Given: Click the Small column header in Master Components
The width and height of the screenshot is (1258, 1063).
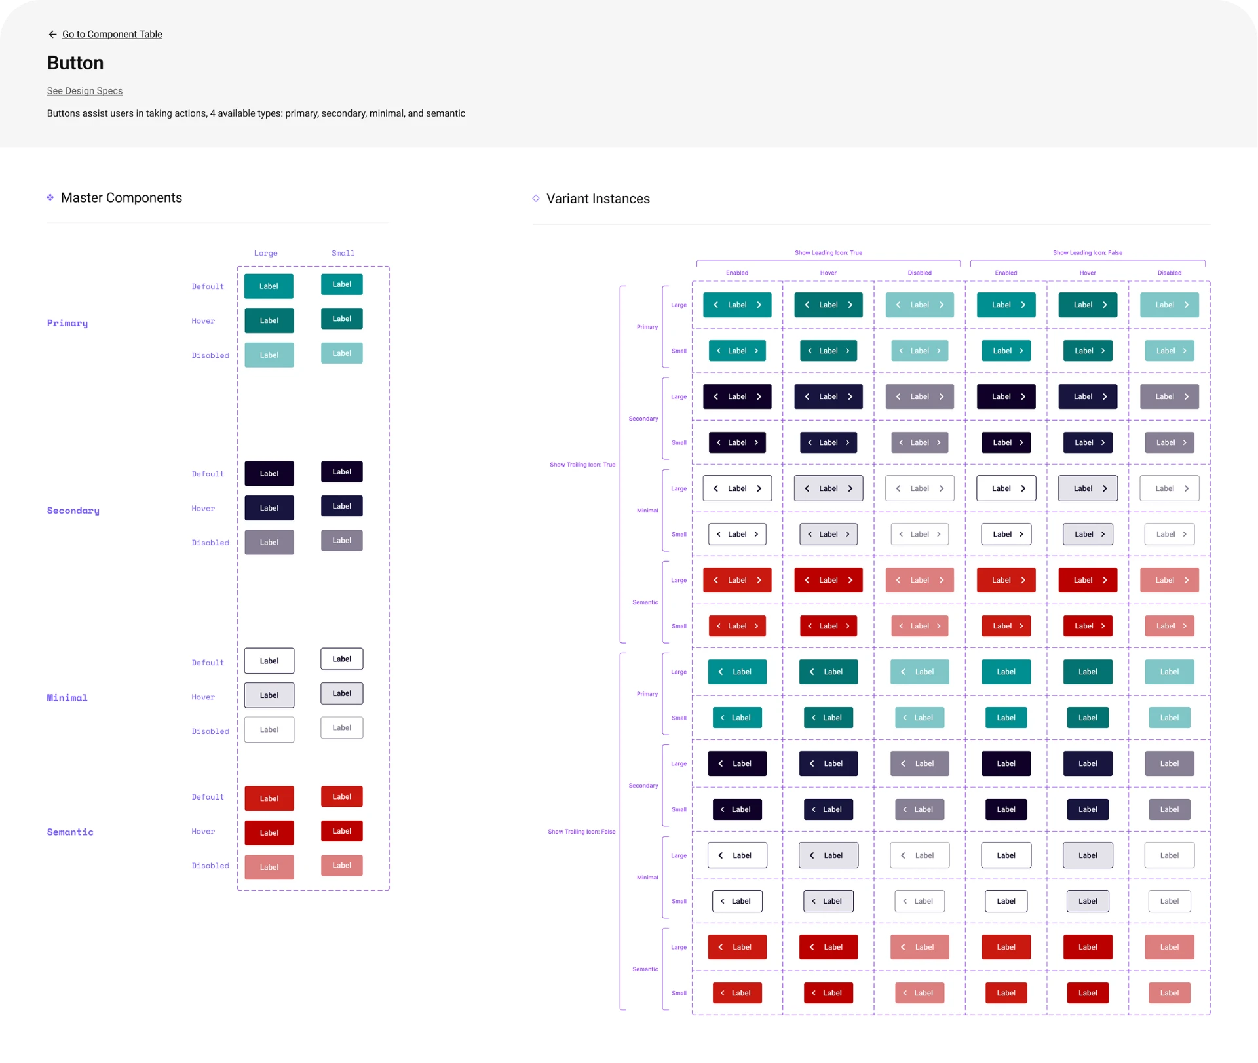Looking at the screenshot, I should click(343, 253).
